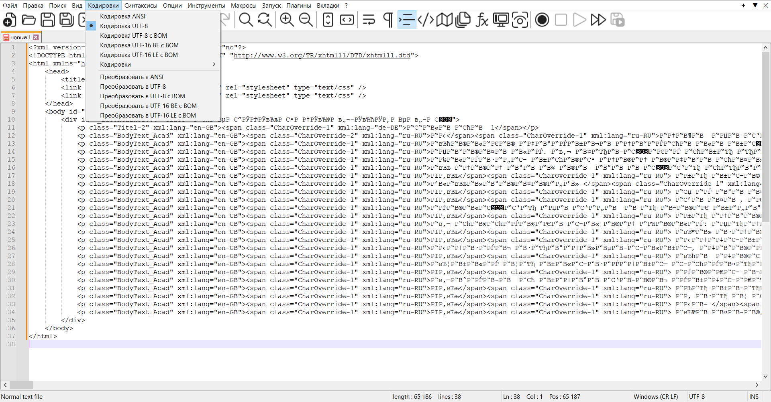The height and width of the screenshot is (402, 771).
Task: Open the Опции menu
Action: click(172, 5)
